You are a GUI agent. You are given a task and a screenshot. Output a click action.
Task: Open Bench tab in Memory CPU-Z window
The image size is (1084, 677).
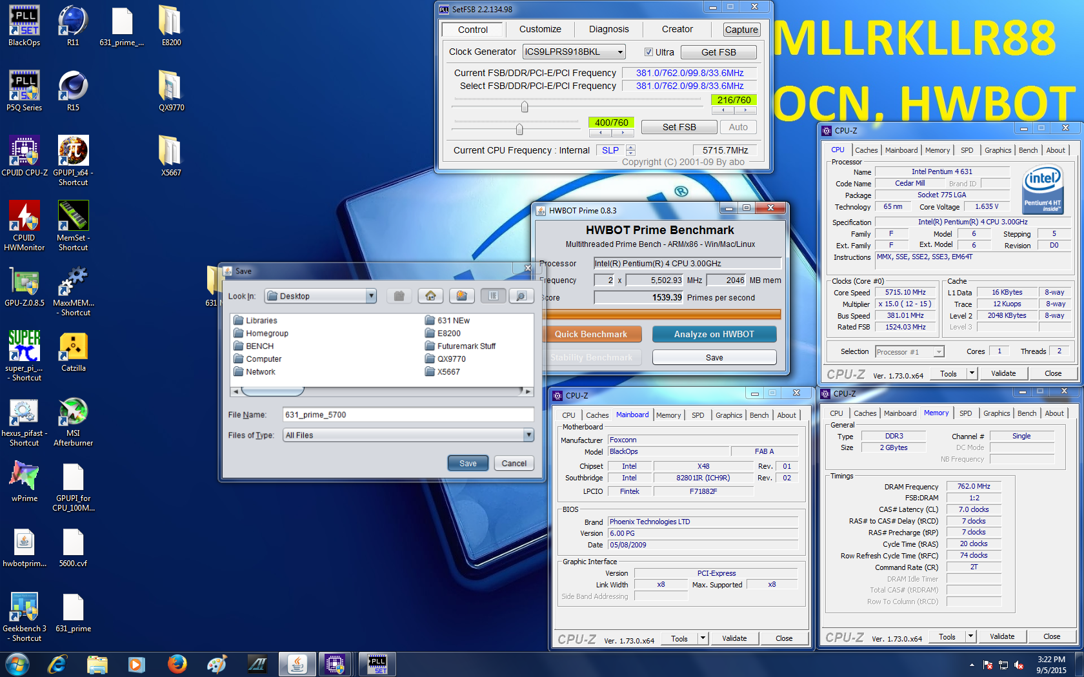pyautogui.click(x=1027, y=413)
